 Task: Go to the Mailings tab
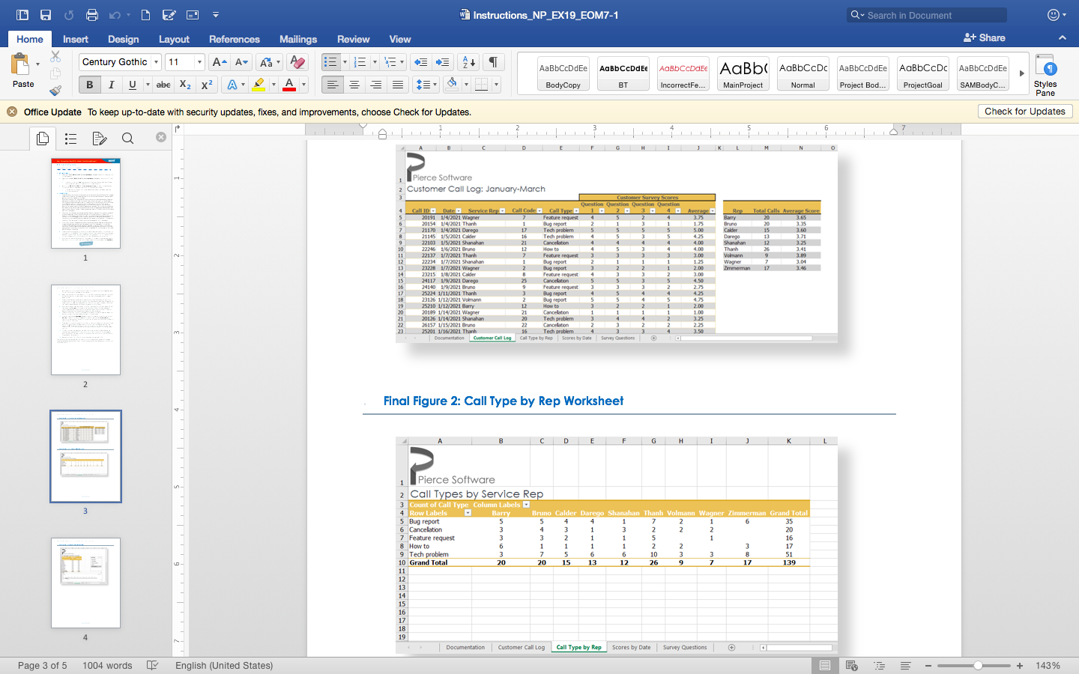point(298,39)
